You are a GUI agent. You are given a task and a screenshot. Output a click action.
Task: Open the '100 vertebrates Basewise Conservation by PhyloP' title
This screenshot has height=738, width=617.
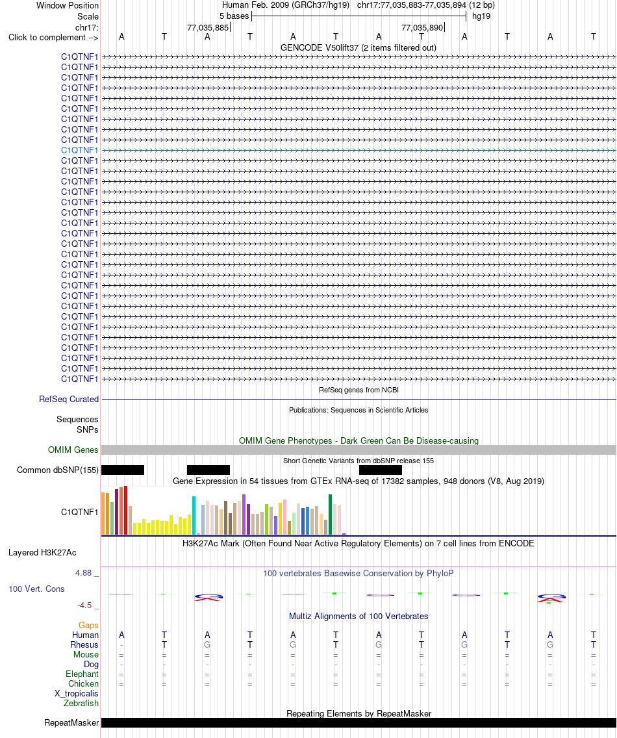click(359, 573)
